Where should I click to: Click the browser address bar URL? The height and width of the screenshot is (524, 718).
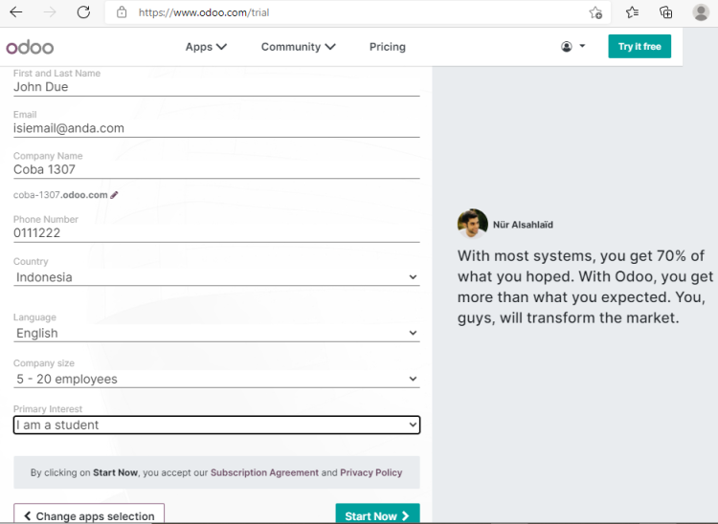point(204,12)
